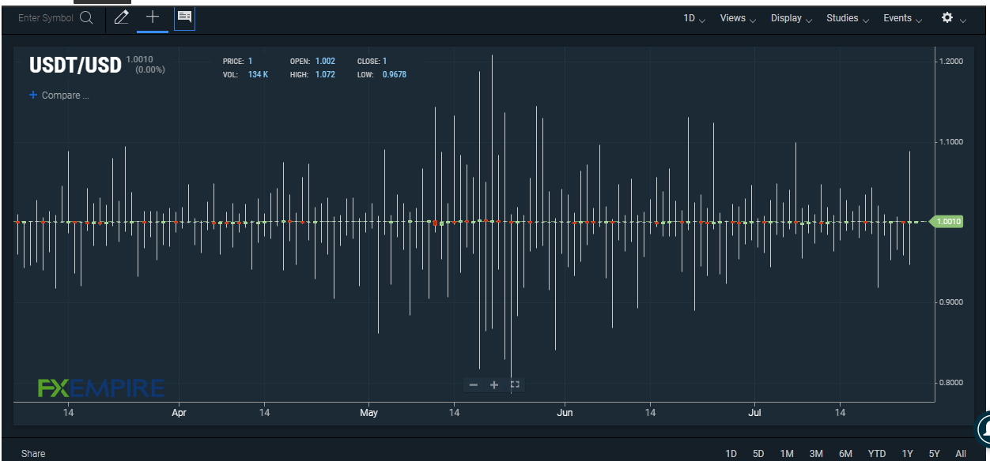This screenshot has width=990, height=461.
Task: Click the HIGH value 1.072
Action: point(325,75)
